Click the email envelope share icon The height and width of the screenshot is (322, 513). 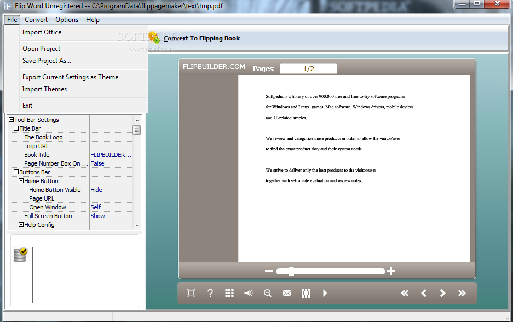click(x=287, y=293)
